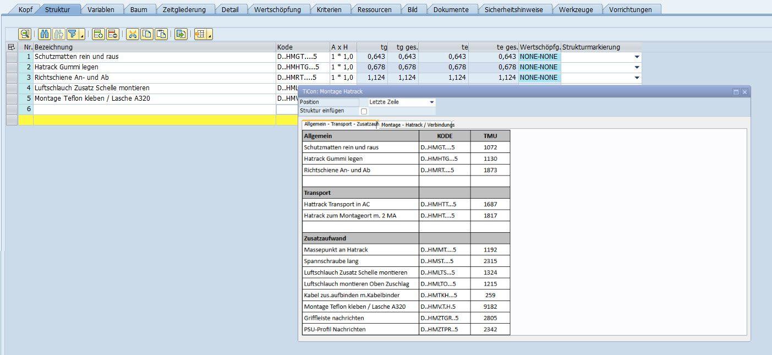Click the Bezeichnung field in row 6
Image resolution: width=772 pixels, height=355 pixels.
(x=154, y=110)
